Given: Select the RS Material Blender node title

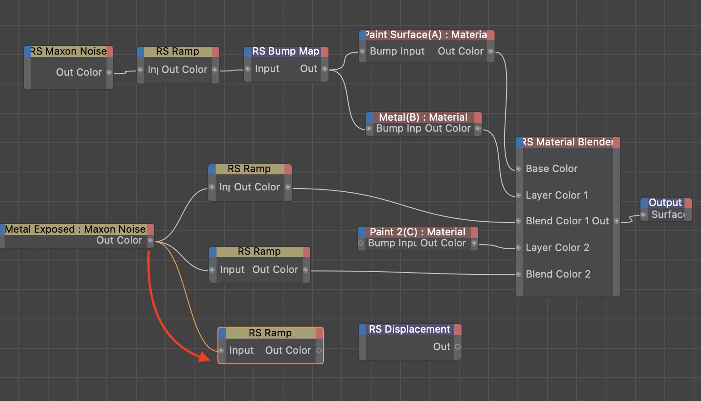Looking at the screenshot, I should [567, 142].
